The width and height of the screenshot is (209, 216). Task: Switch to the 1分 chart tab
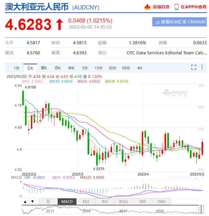point(16,68)
